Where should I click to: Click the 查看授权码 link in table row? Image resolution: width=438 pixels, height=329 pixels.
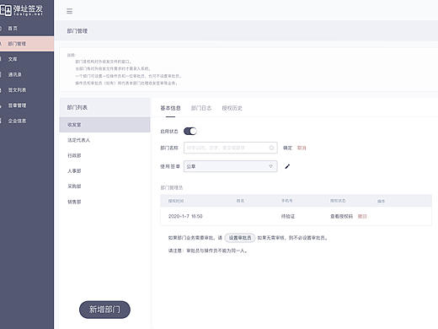point(341,216)
